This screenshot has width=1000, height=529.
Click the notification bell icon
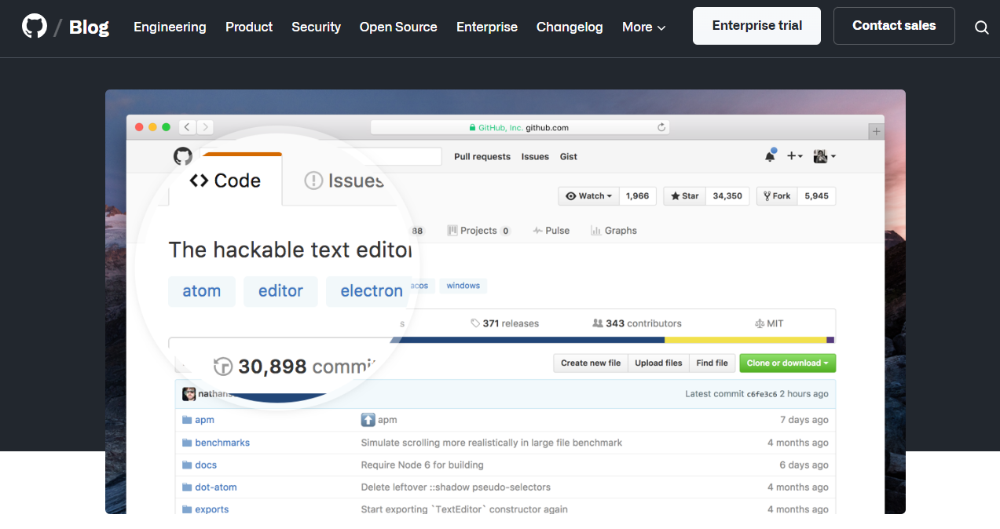pyautogui.click(x=770, y=156)
